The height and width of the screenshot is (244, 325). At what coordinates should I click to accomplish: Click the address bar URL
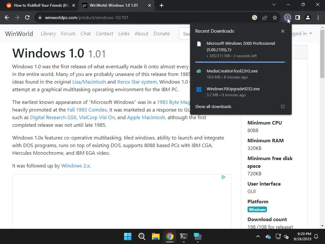pyautogui.click(x=87, y=18)
